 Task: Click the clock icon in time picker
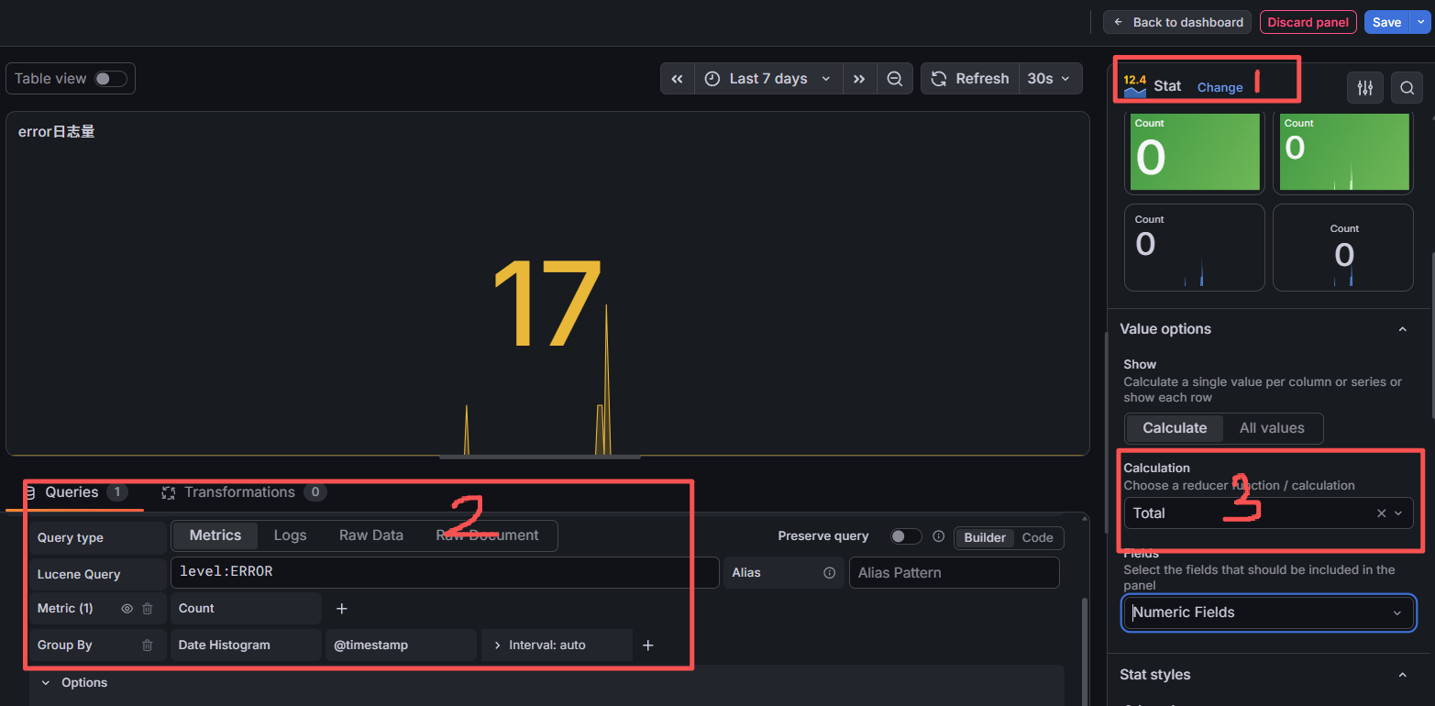click(x=712, y=79)
